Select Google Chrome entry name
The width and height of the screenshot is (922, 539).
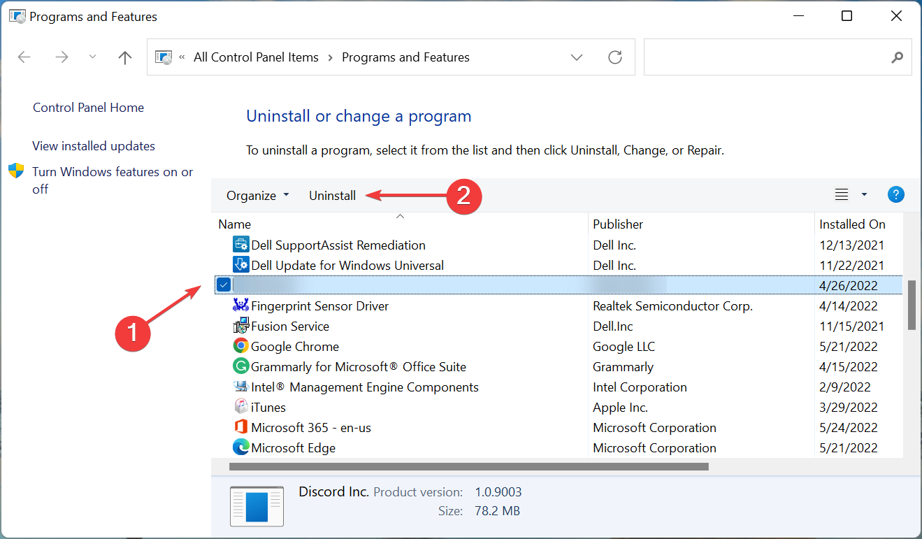[x=295, y=347]
